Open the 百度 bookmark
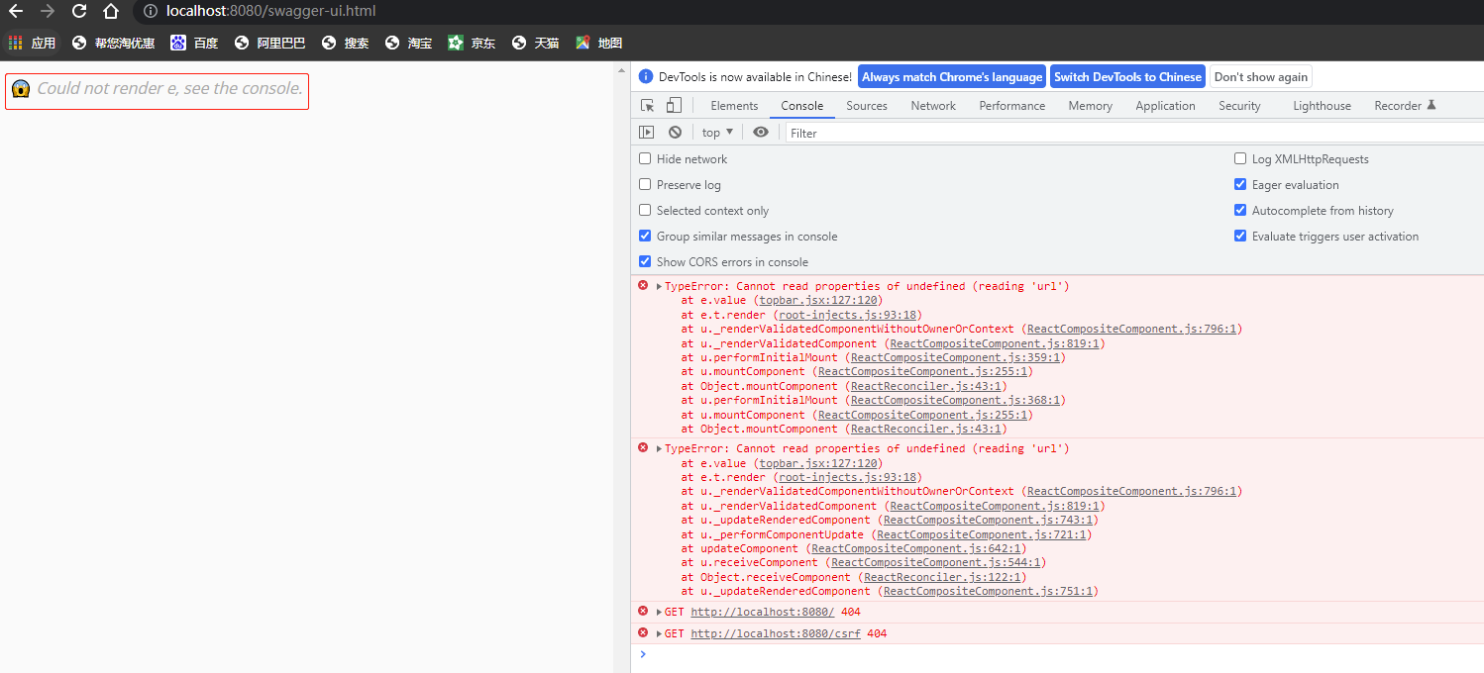The height and width of the screenshot is (673, 1484). [194, 43]
